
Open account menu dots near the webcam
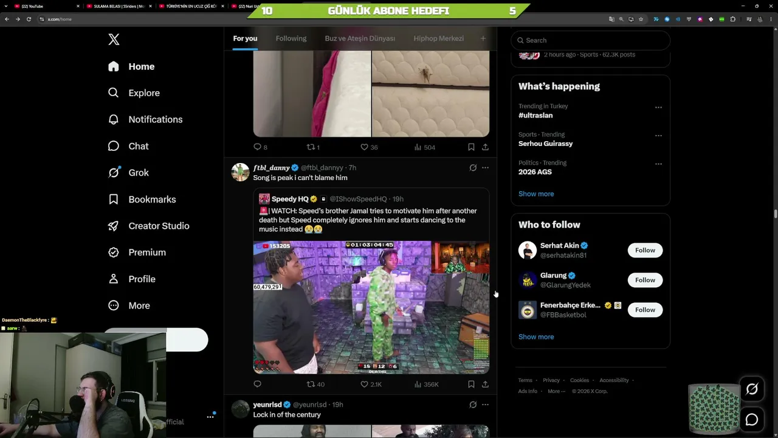tap(210, 416)
